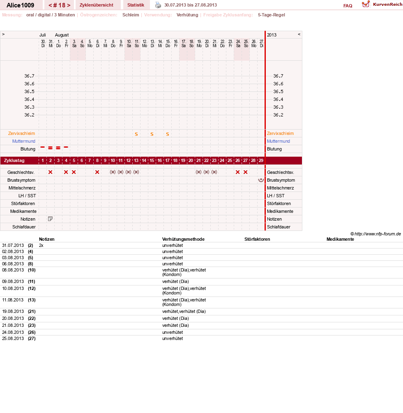Select cycle day 14 in Zyklustag bar
Viewport: 403px width, 413px height.
click(x=144, y=160)
